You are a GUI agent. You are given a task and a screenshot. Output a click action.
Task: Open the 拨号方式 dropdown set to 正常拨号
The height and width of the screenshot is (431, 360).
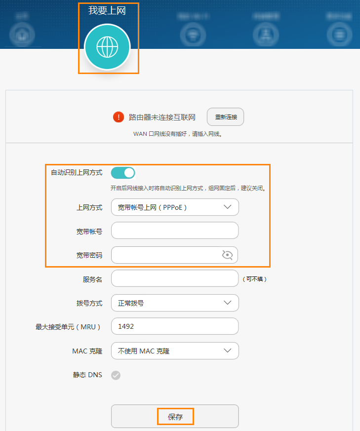point(175,303)
